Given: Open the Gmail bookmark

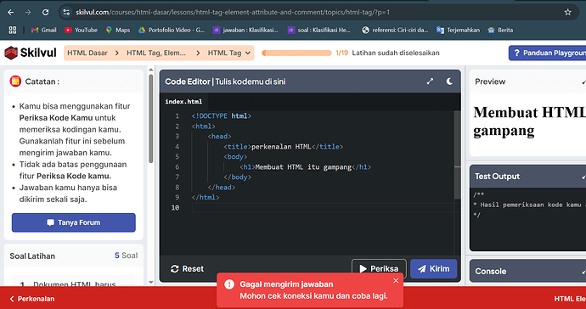Looking at the screenshot, I should [43, 30].
